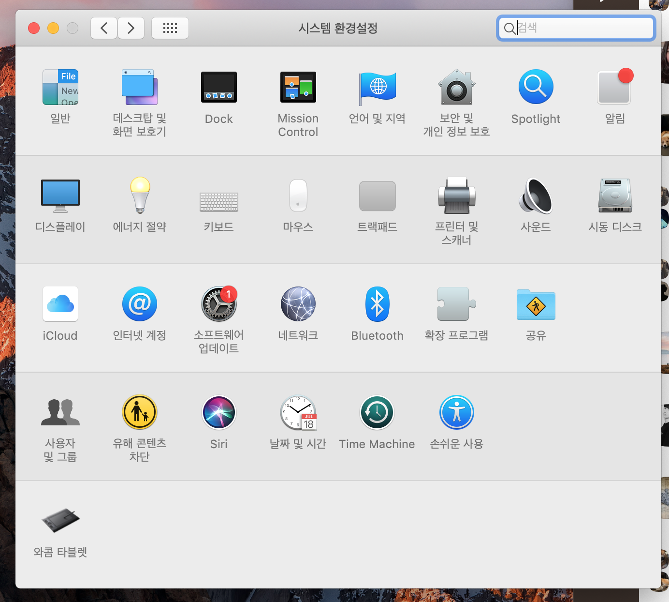Open 보안 및 개인 정보 보호 pane

click(457, 88)
